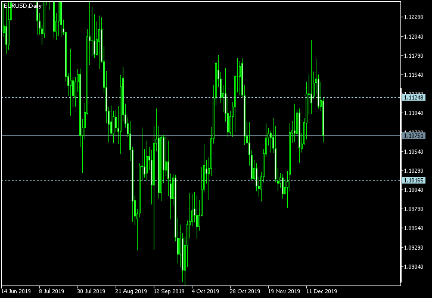Click the white vertical scale bar beside price axis

pos(400,185)
